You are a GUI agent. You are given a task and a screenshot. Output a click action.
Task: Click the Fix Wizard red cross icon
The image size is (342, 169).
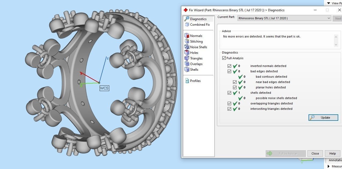pyautogui.click(x=186, y=10)
